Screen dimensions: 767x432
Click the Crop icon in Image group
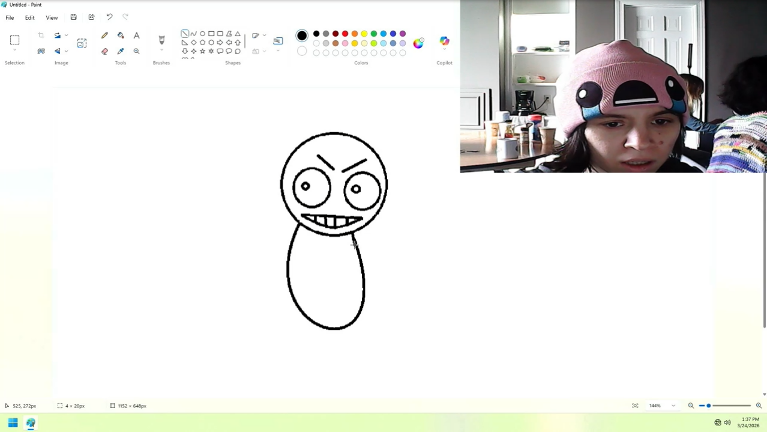pyautogui.click(x=41, y=36)
